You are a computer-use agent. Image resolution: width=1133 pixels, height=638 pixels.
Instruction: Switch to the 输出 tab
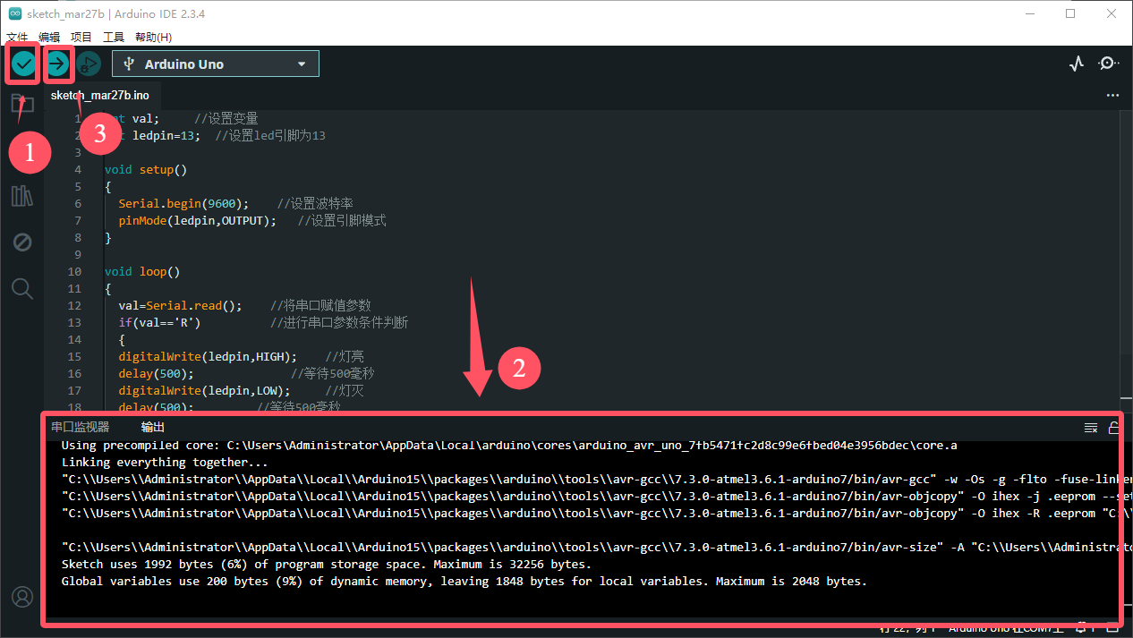pos(153,427)
